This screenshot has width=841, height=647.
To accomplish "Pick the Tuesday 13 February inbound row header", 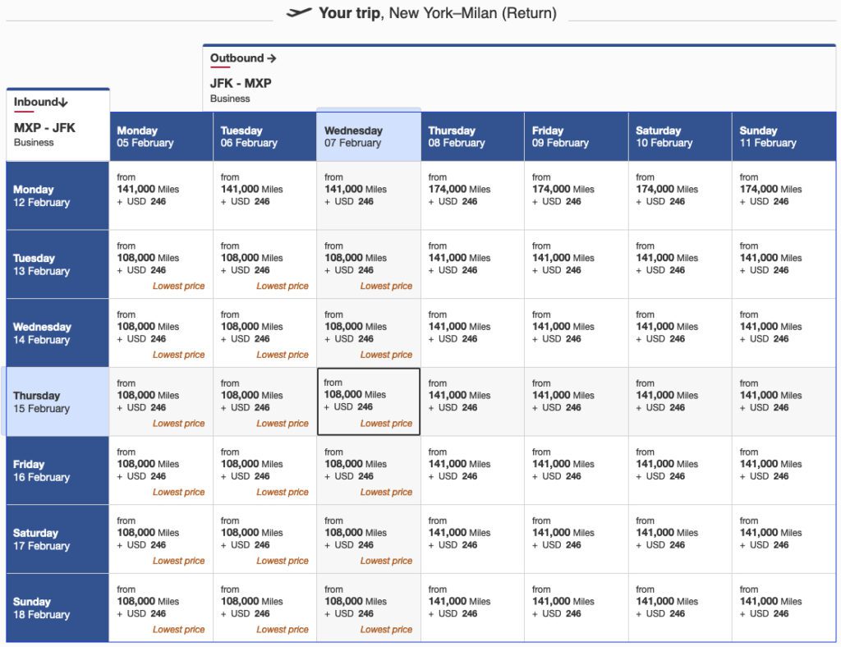I will [x=57, y=264].
